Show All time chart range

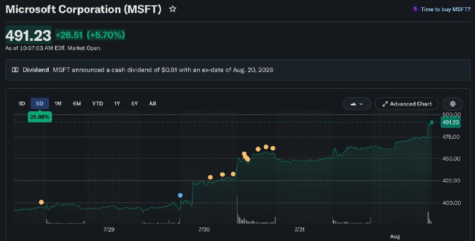point(153,104)
